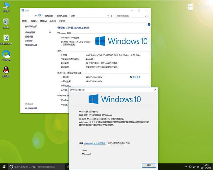Image resolution: width=213 pixels, height=170 pixels.
Task: Open the Recycle Bin desktop icon
Action: pyautogui.click(x=6, y=22)
